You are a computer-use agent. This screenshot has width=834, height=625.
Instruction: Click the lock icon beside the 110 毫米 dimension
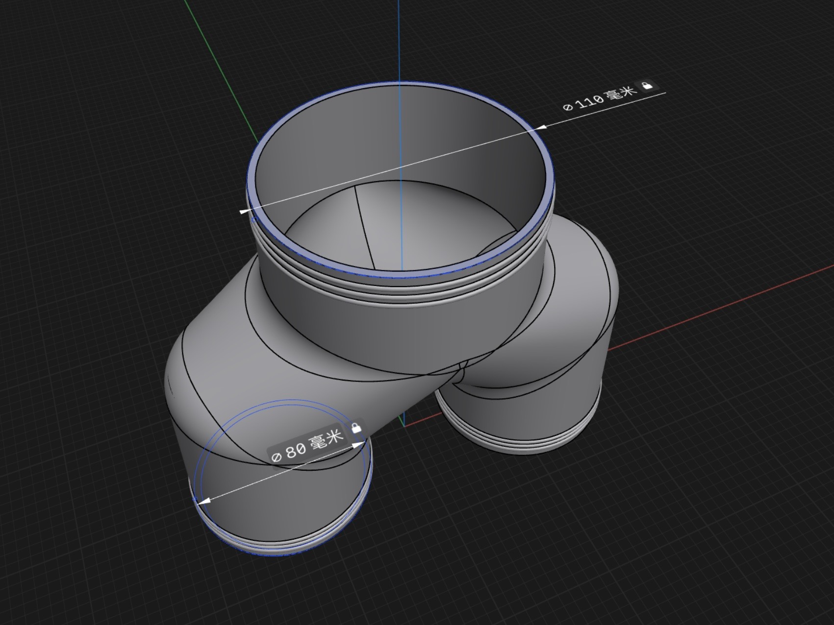[x=647, y=86]
